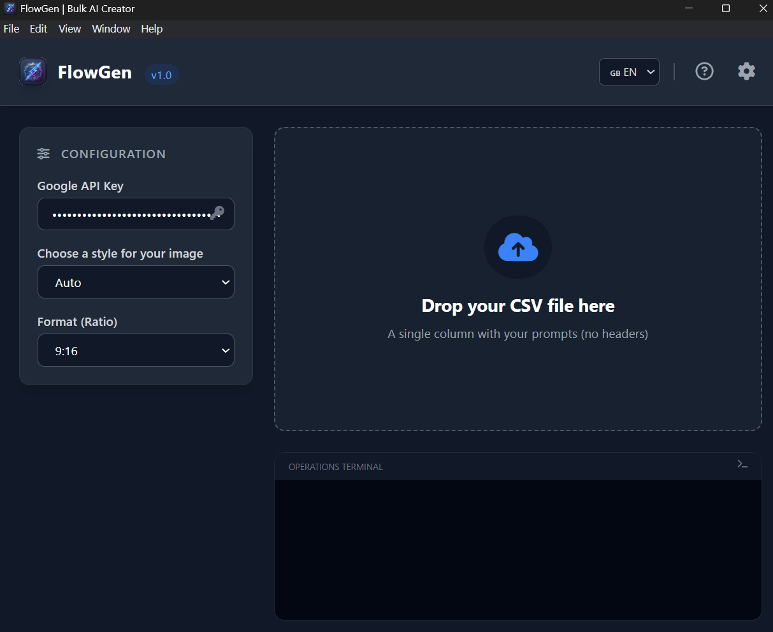Minimize the FlowGen window
773x632 pixels.
689,8
